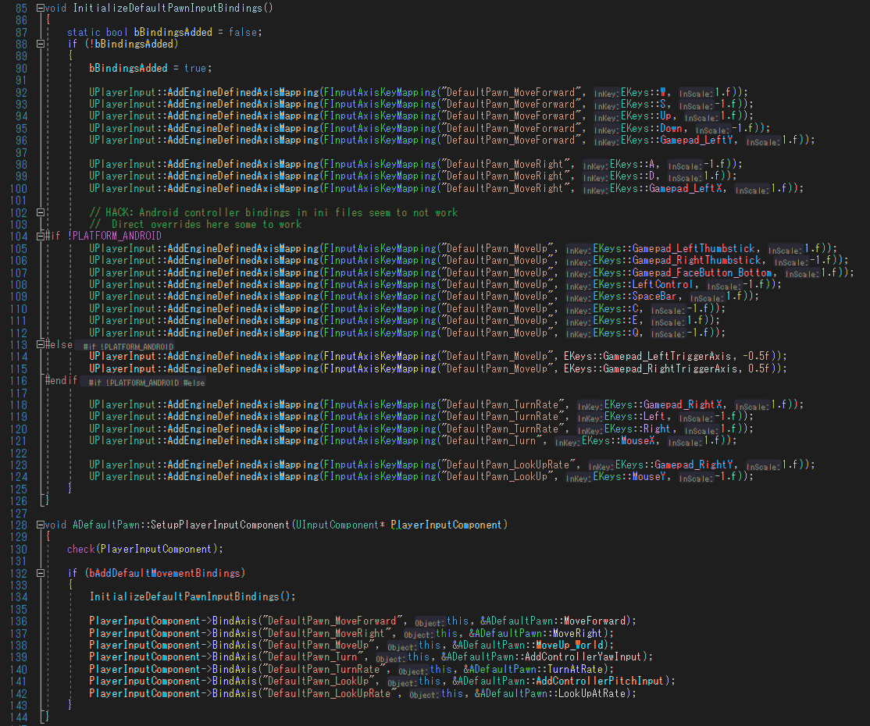Image resolution: width=870 pixels, height=726 pixels.
Task: Click the EKeys::A key on line 98
Action: [632, 164]
